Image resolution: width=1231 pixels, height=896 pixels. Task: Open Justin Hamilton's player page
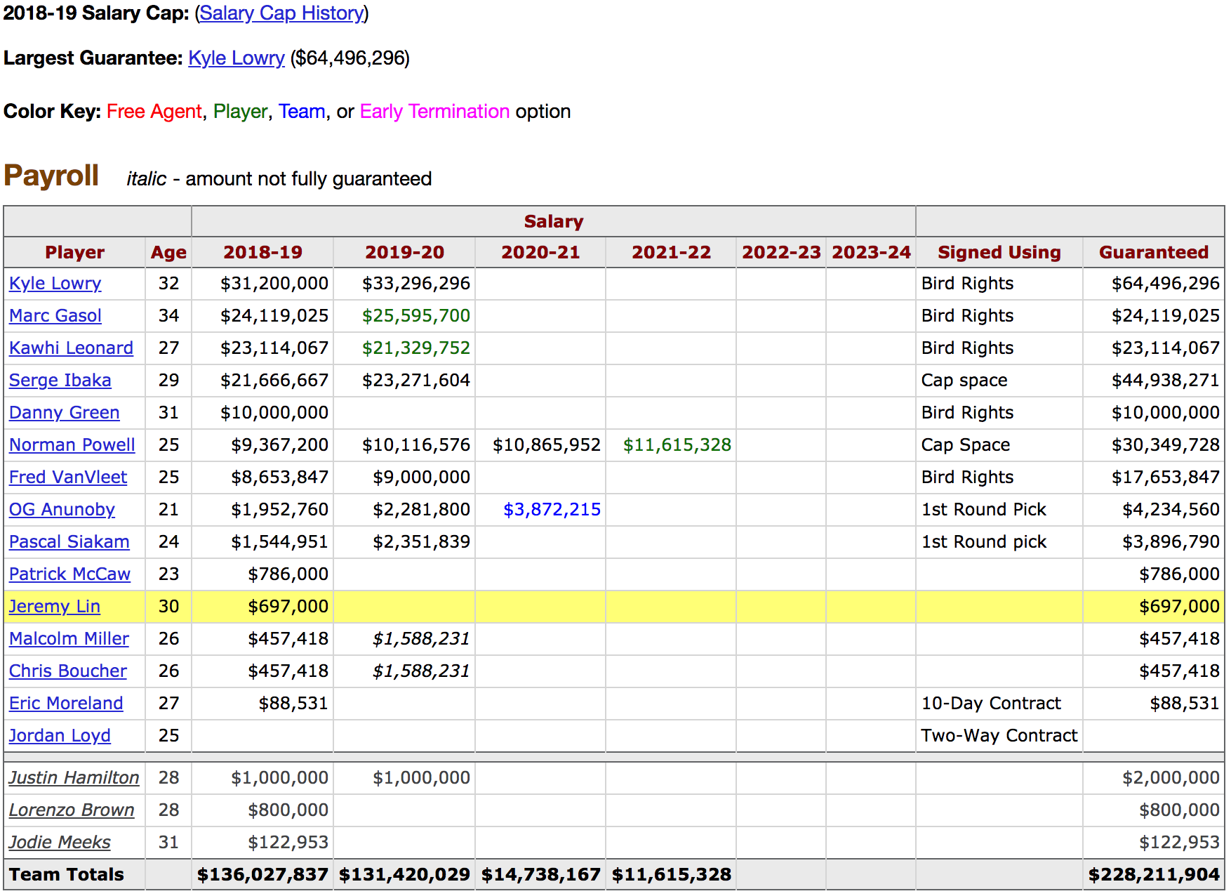[x=74, y=778]
